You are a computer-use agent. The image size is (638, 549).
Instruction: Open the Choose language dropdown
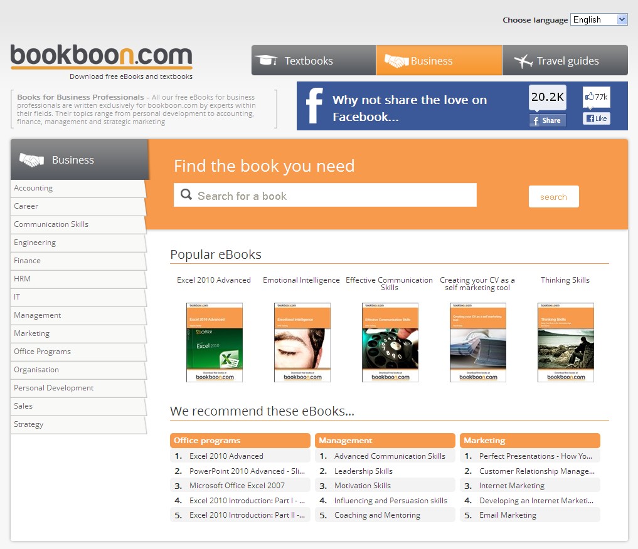(599, 19)
